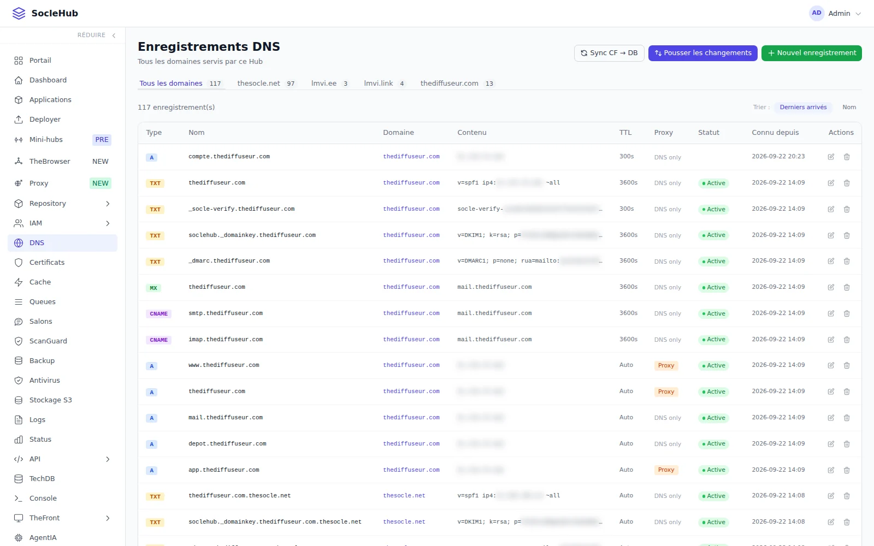Open the Deployer upload icon
This screenshot has width=874, height=546.
coord(19,120)
